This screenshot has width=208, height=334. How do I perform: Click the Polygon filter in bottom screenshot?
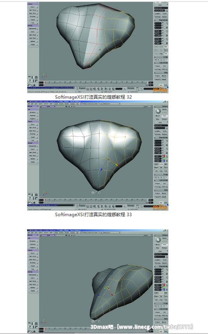click(164, 248)
